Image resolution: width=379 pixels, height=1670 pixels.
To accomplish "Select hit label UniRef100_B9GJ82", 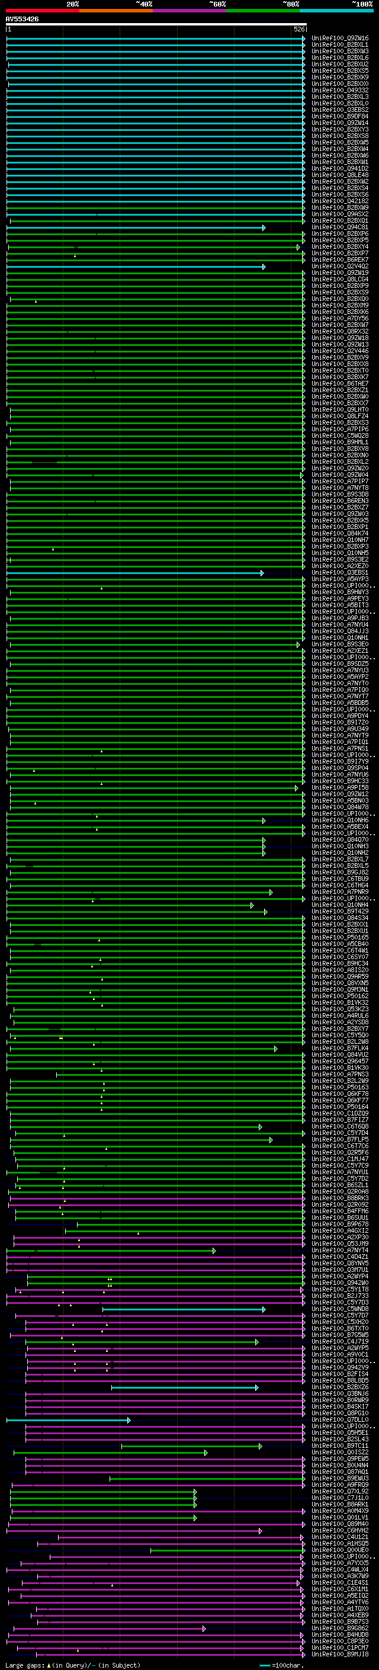I will [340, 872].
